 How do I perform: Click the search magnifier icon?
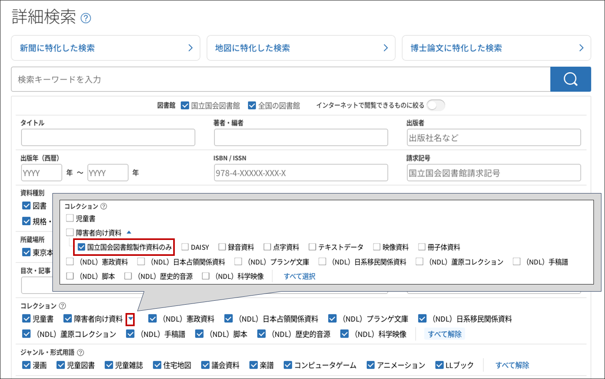click(570, 79)
